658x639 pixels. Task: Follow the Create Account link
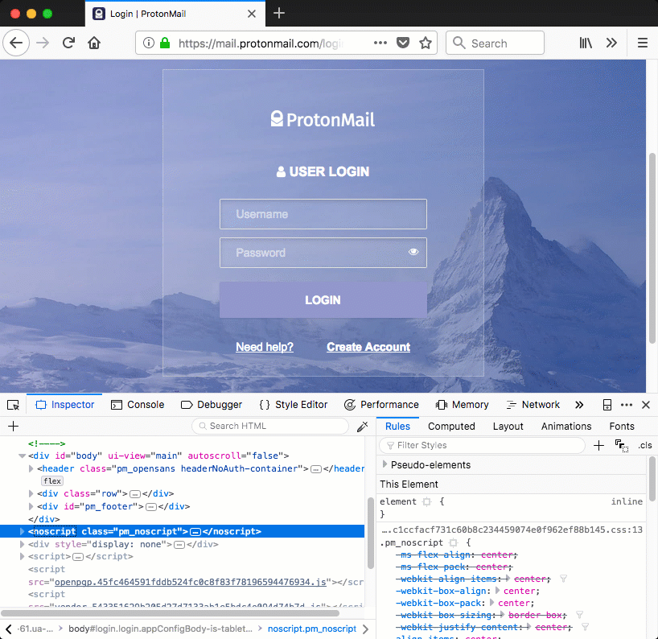[368, 347]
